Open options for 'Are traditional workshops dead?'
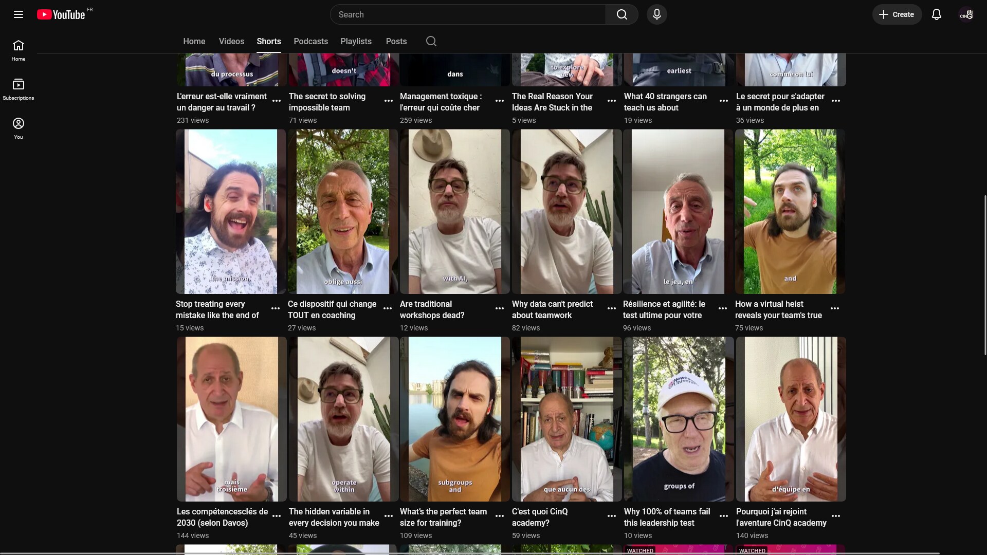This screenshot has height=555, width=987. click(500, 308)
